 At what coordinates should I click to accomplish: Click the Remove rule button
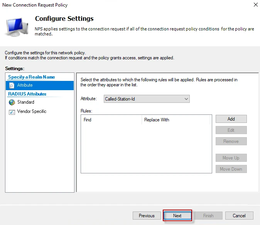pyautogui.click(x=231, y=141)
